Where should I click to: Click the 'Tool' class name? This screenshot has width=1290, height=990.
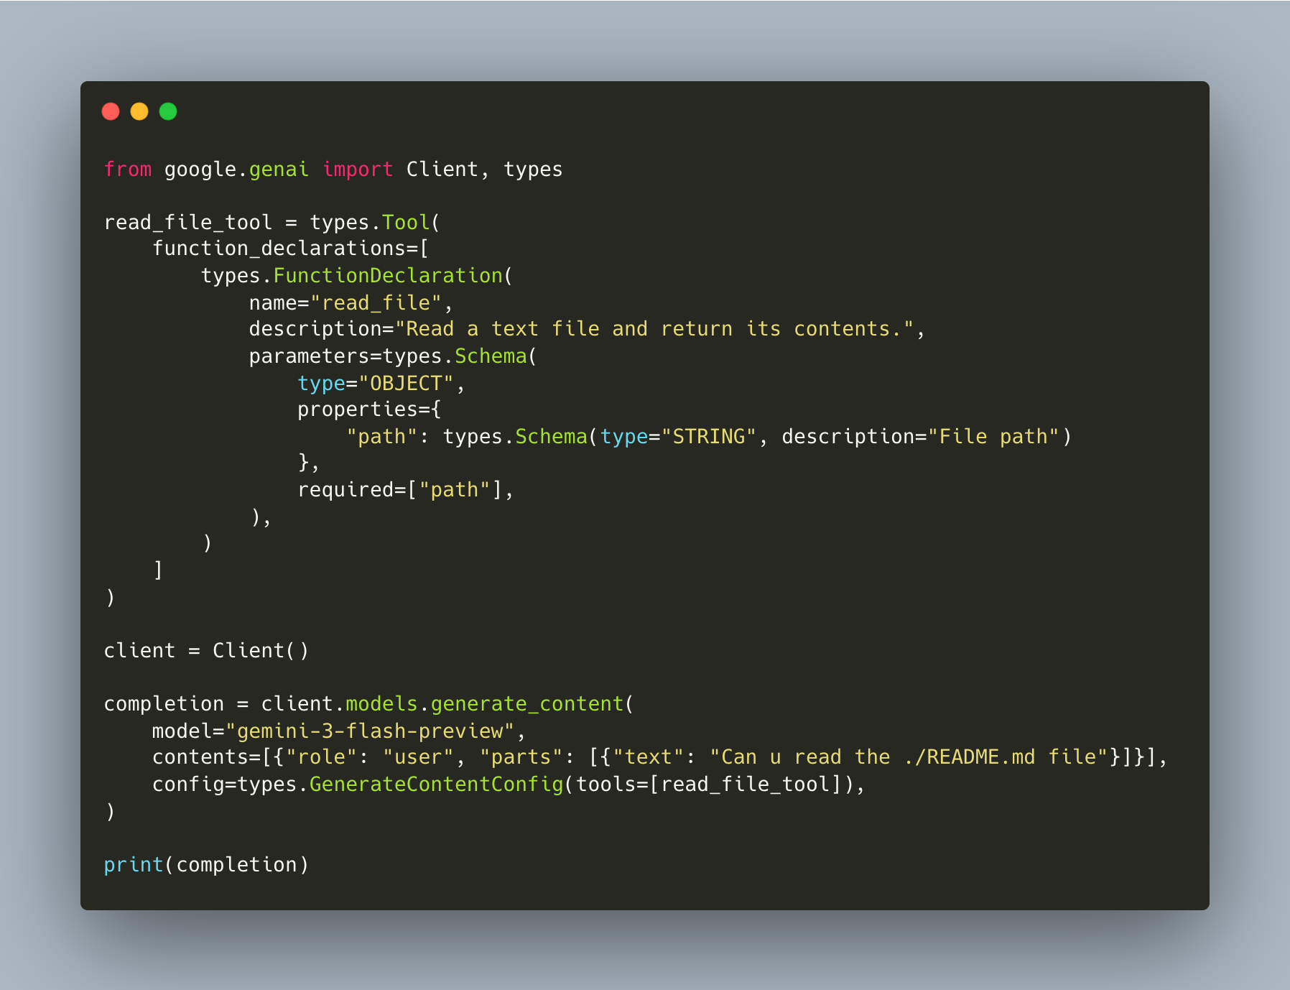coord(406,223)
